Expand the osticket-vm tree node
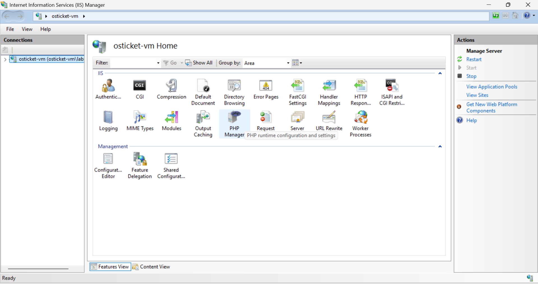Viewport: 538px width, 284px height. 5,59
